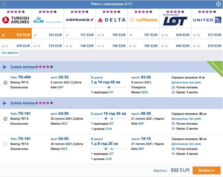Select the 976 EUR United fare
The height and width of the screenshot is (177, 223).
click(207, 46)
